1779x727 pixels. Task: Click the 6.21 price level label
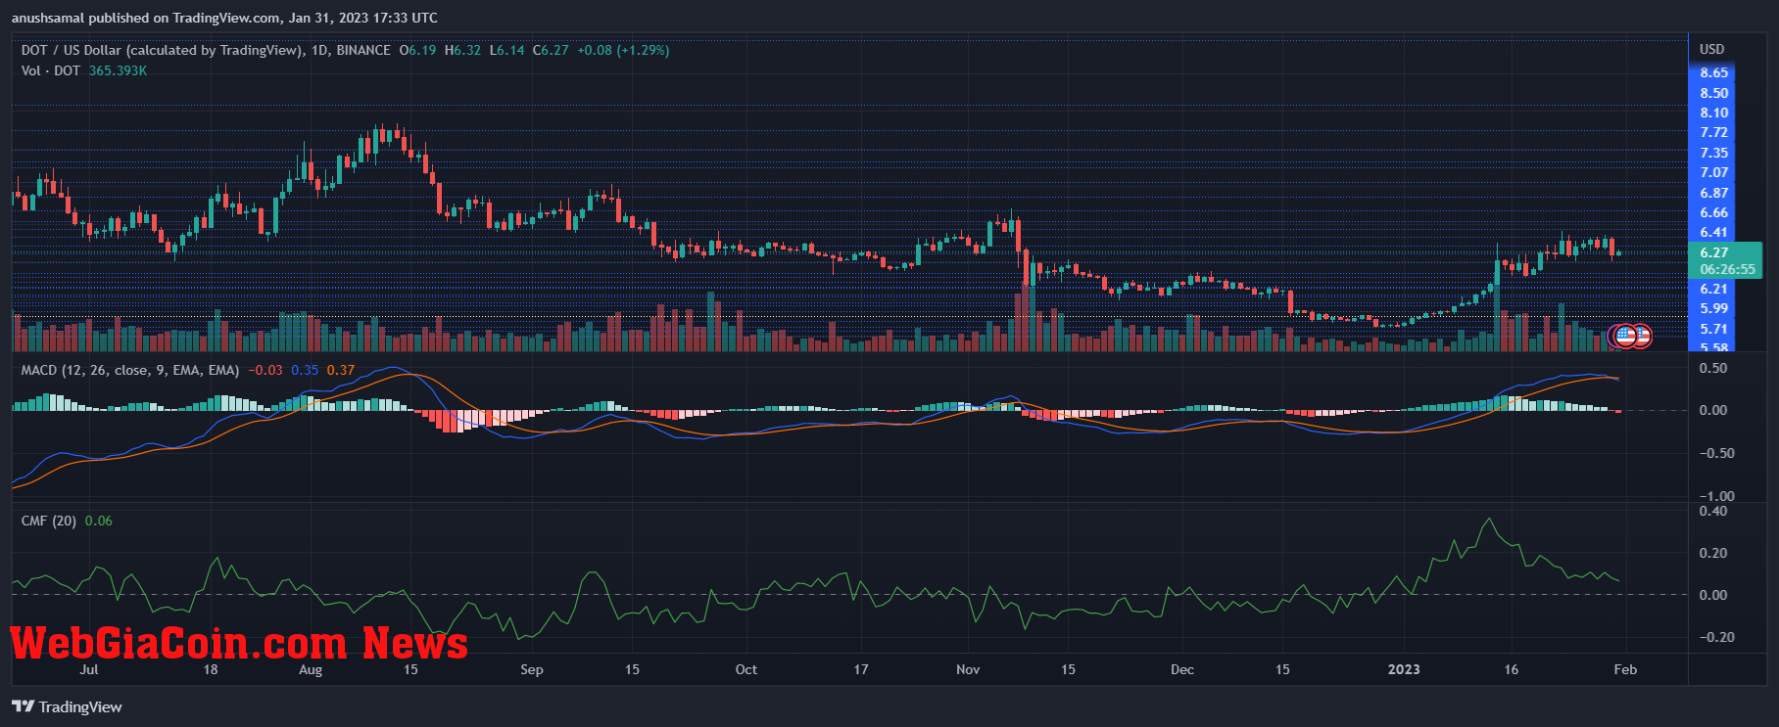click(1714, 289)
